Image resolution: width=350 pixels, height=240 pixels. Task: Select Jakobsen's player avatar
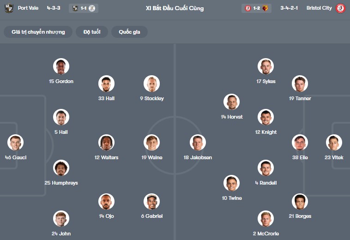tap(198, 143)
